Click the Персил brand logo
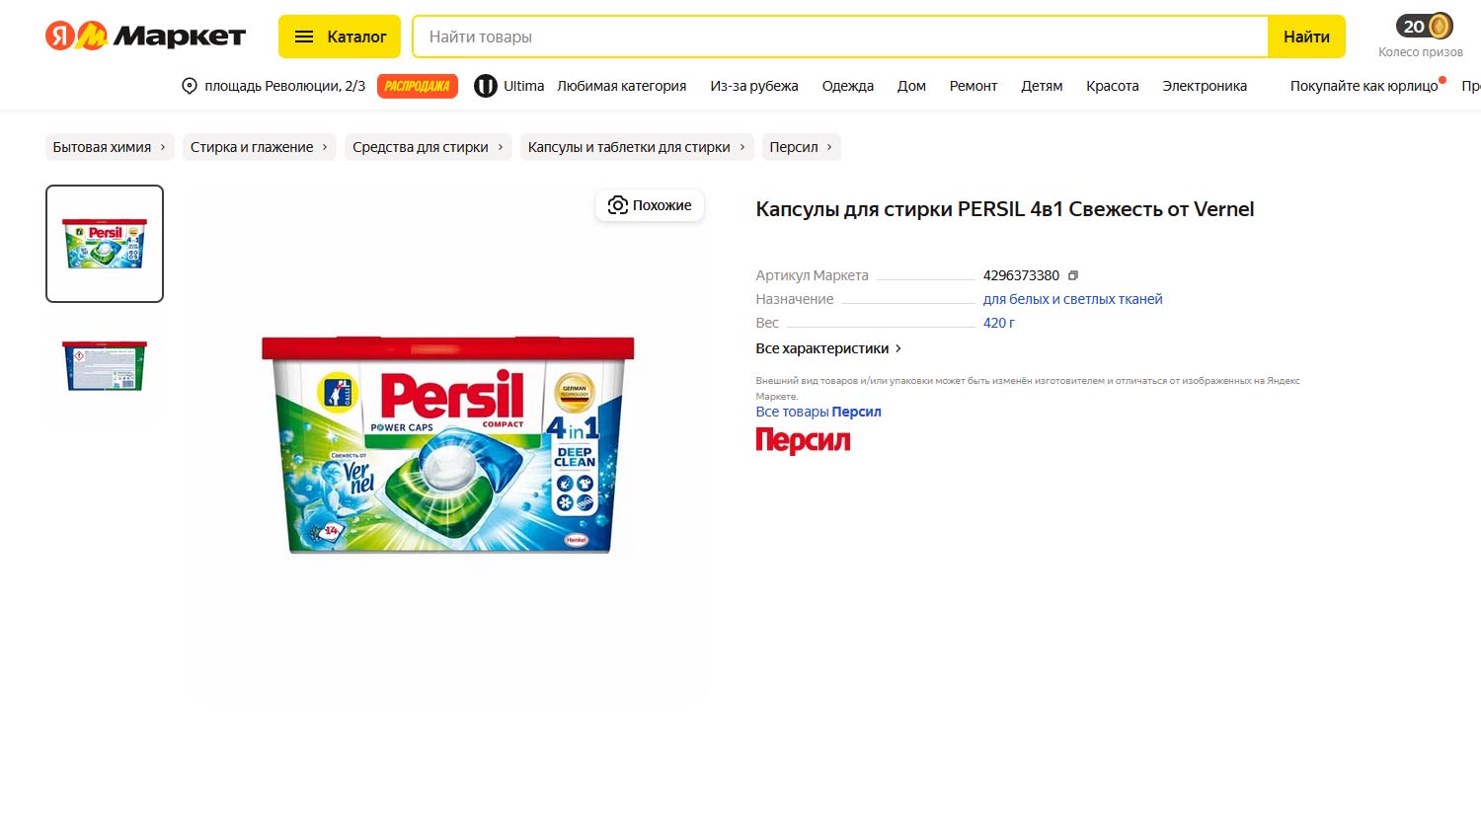Screen dimensions: 1481x832 803,440
